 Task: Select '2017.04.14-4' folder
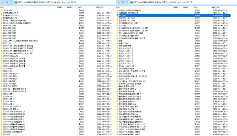coord(8,101)
